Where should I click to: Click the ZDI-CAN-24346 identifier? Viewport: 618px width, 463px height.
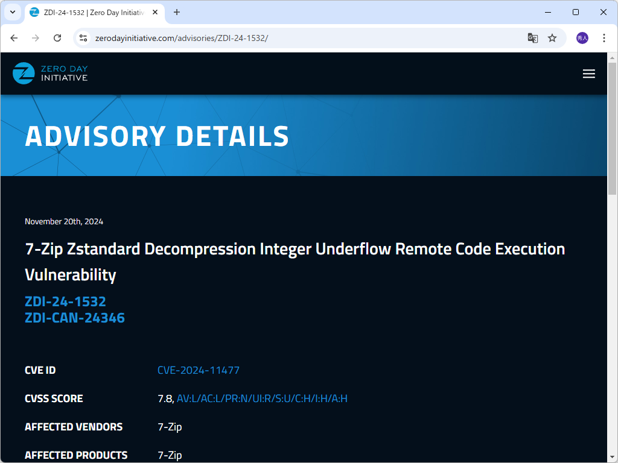click(x=75, y=318)
